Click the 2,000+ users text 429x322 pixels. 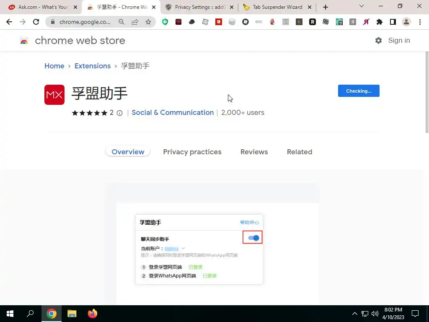(x=243, y=112)
